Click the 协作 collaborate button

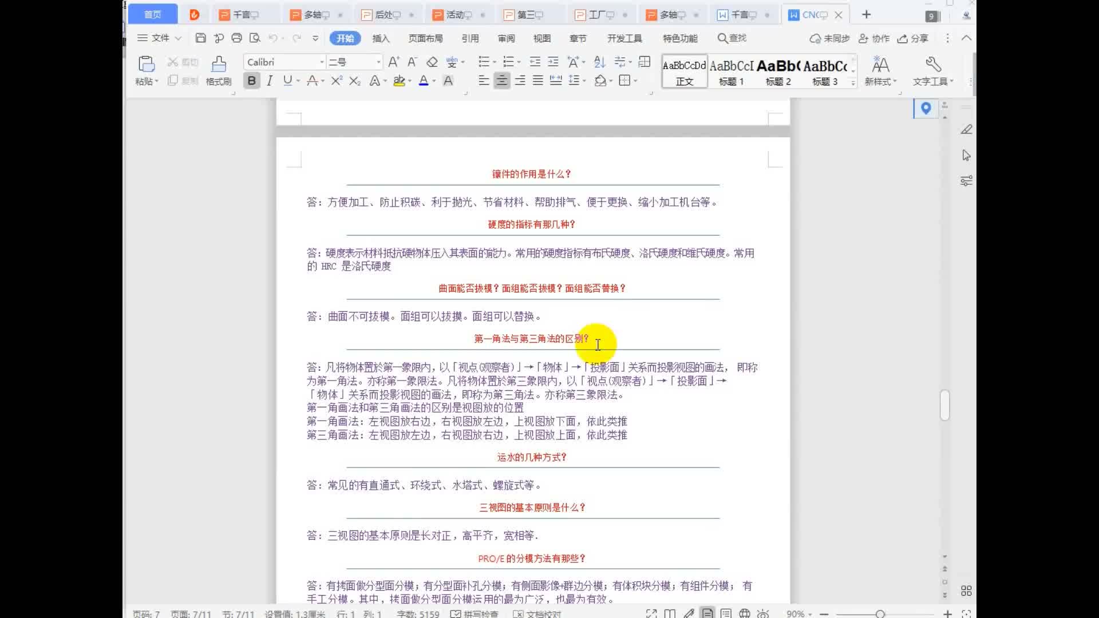pos(874,38)
